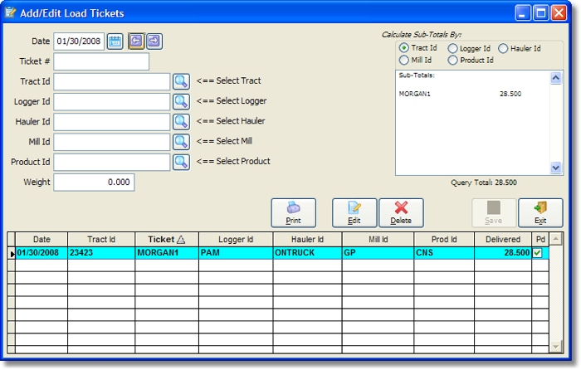Viewport: 581px width, 370px height.
Task: Select the GP mill cell
Action: coord(378,252)
